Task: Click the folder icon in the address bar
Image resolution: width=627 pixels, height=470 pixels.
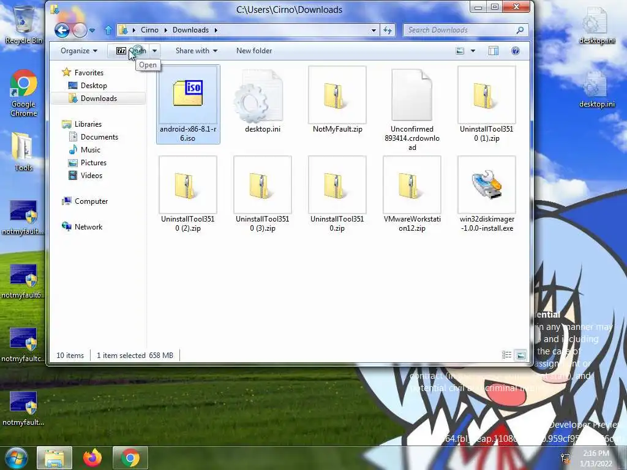Action: 124,30
